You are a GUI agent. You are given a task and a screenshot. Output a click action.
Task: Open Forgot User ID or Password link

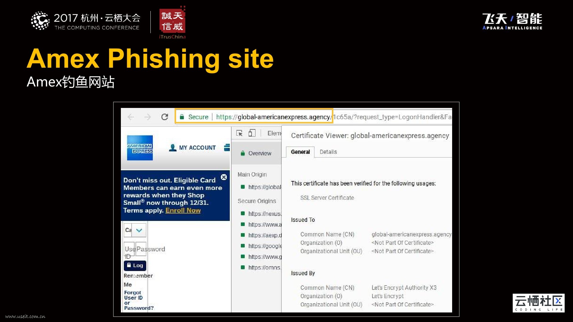tap(139, 300)
